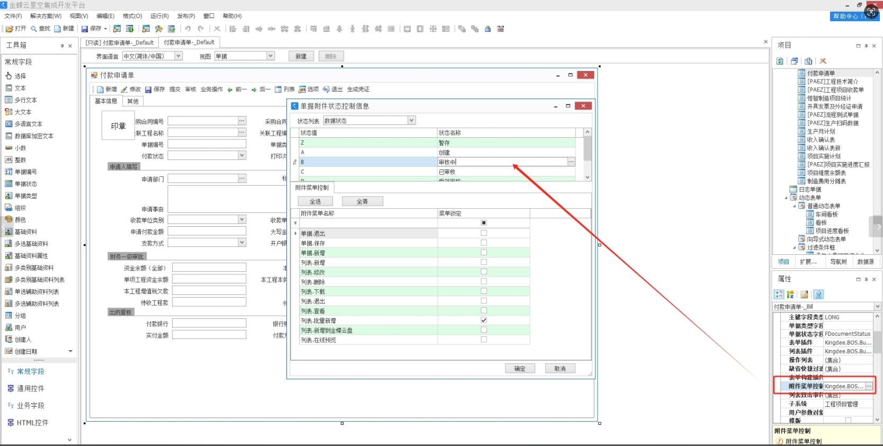Click the ellipsis button beside 附件菜单控制 value
The image size is (883, 446).
(869, 386)
